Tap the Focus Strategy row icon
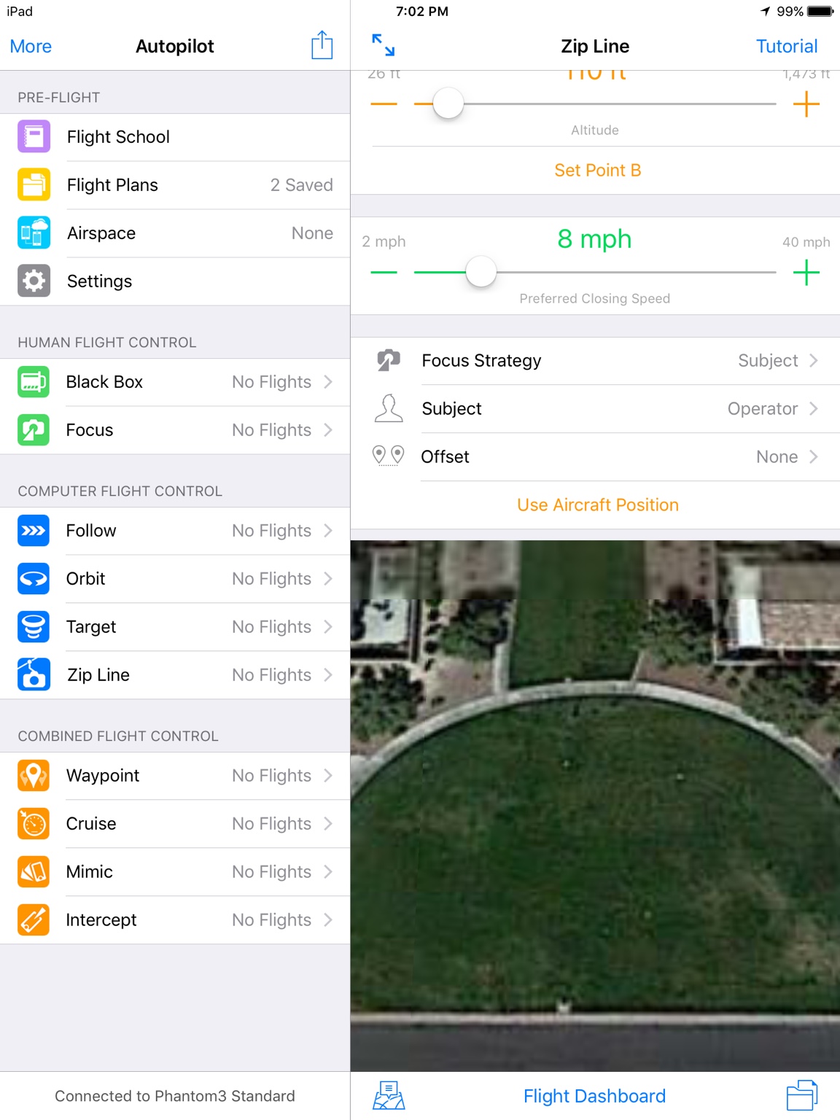 [389, 360]
